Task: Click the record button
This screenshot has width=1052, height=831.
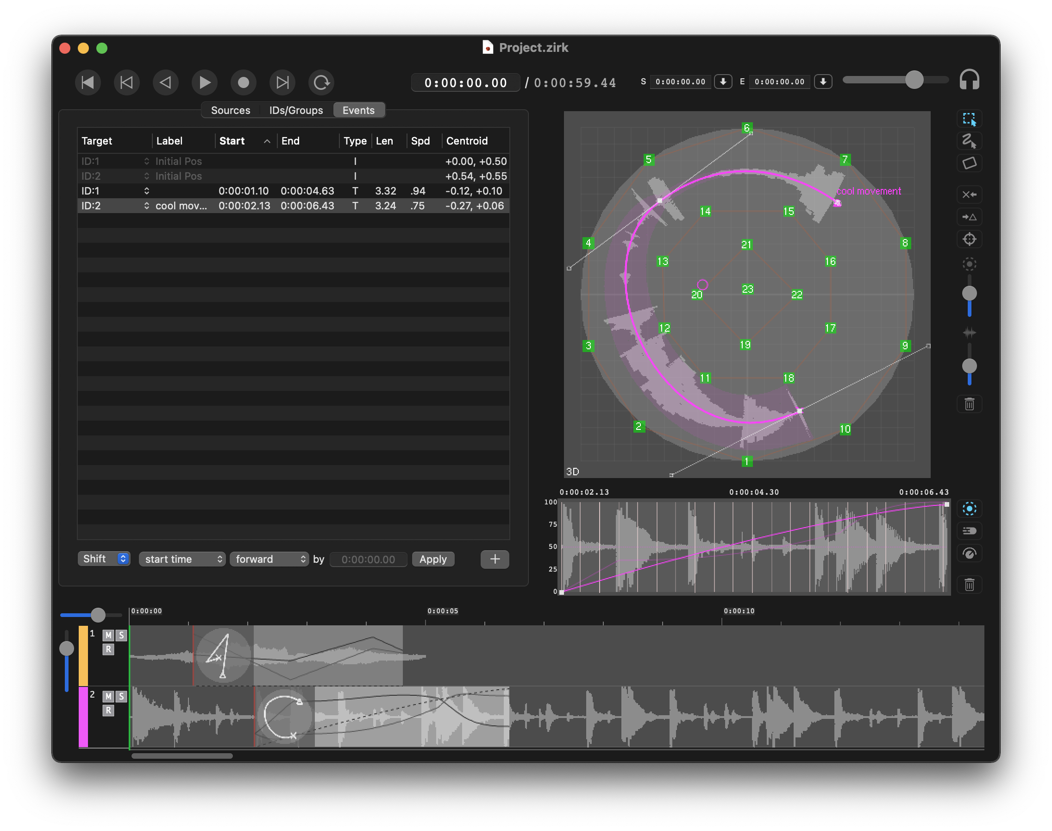Action: pos(243,83)
